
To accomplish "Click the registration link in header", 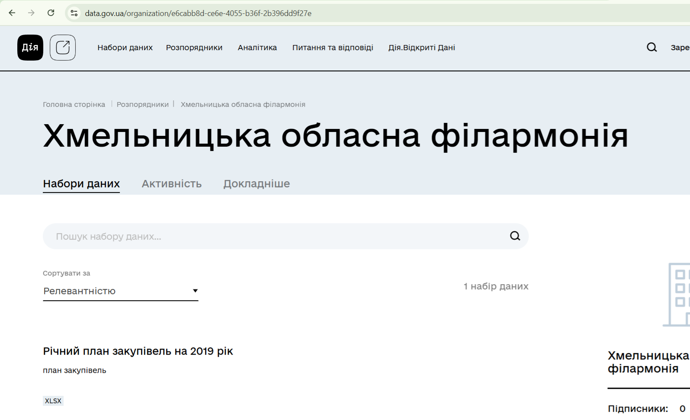I will [x=680, y=48].
